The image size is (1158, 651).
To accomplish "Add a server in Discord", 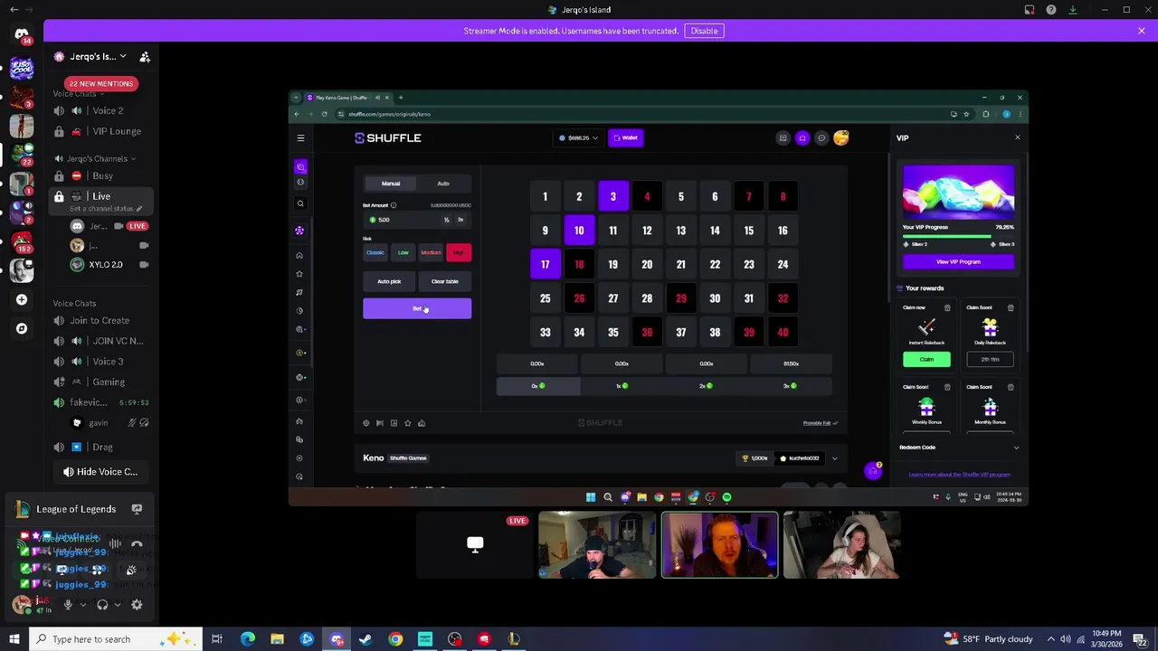I will [22, 299].
